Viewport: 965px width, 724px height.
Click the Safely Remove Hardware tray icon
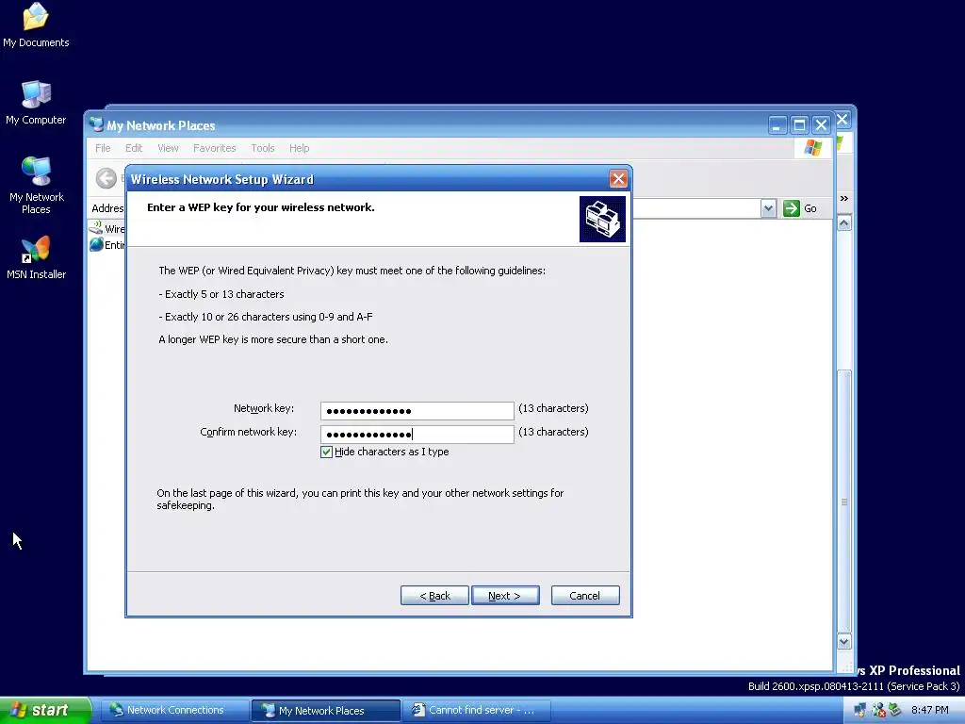coord(895,711)
